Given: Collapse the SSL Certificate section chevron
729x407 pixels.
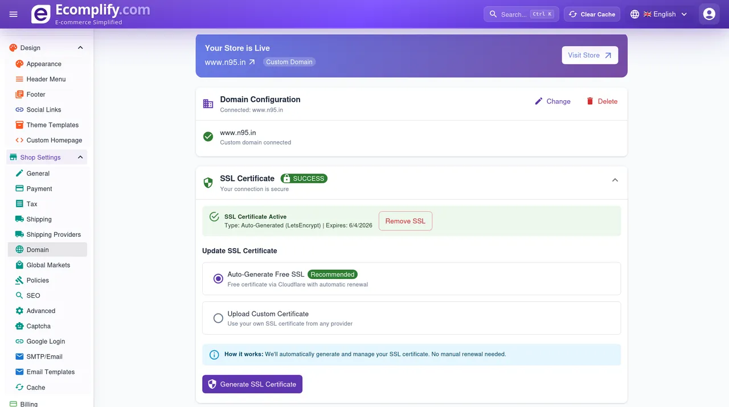Looking at the screenshot, I should (x=615, y=179).
